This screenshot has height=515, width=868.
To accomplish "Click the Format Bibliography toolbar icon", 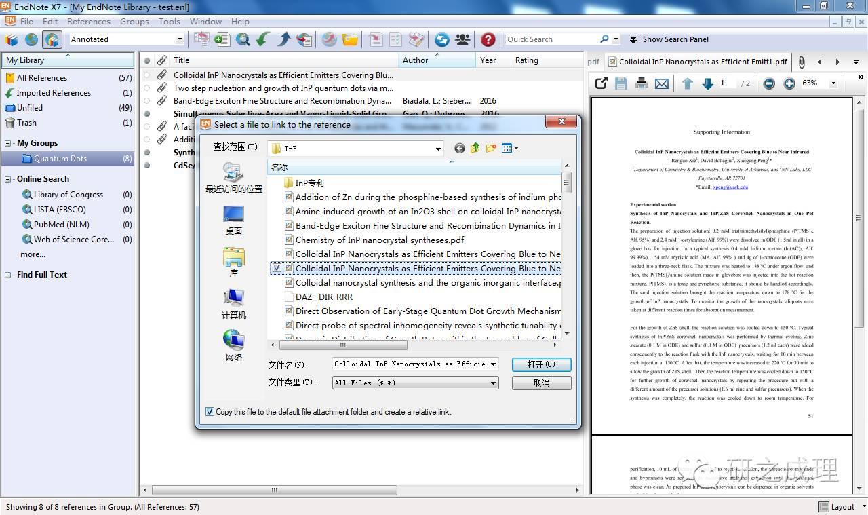I will click(x=396, y=39).
